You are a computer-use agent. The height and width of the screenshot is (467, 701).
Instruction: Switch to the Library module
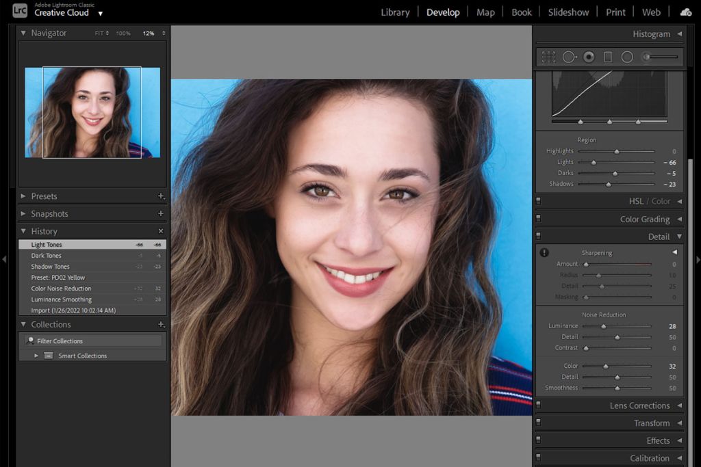tap(395, 12)
